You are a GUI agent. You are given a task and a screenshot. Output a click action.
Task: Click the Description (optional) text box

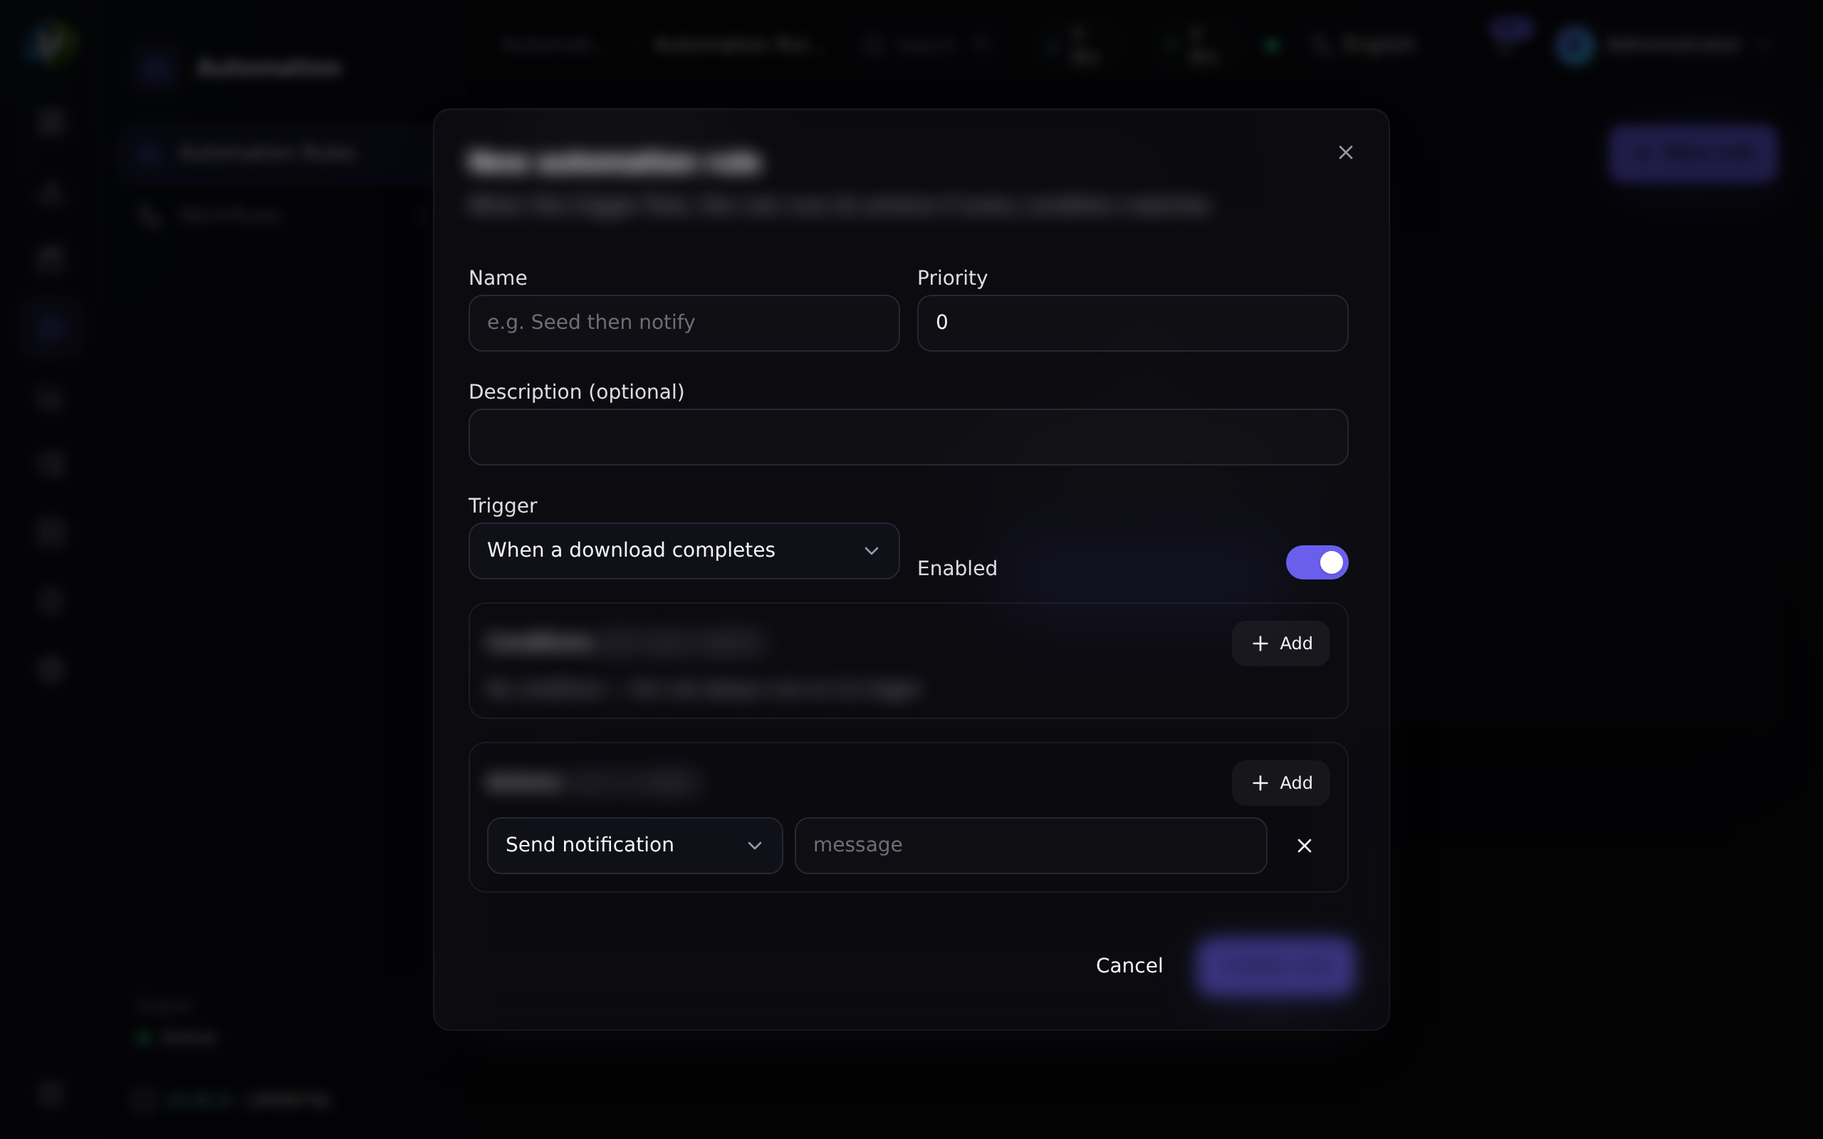coord(909,437)
